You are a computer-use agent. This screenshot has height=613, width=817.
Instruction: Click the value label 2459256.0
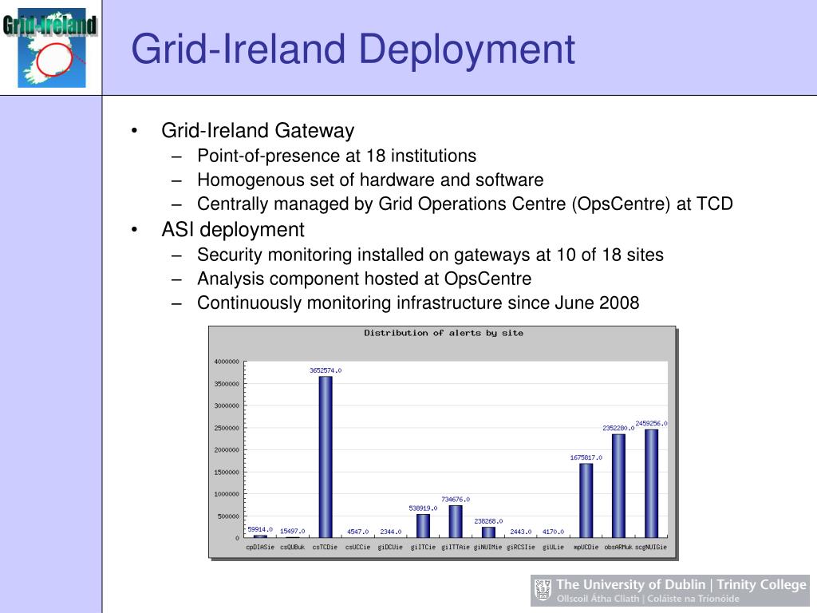(x=651, y=424)
